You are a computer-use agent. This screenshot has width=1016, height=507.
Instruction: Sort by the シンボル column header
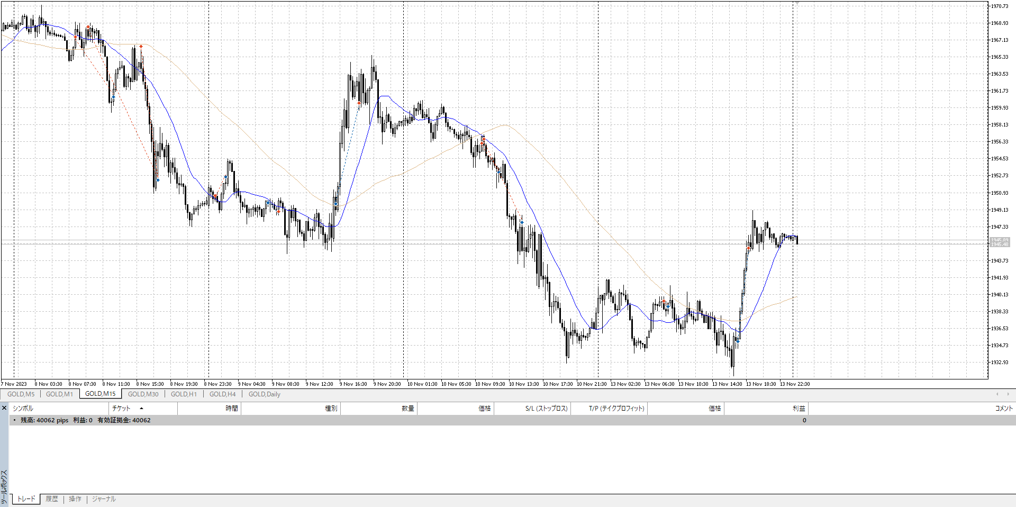(23, 409)
